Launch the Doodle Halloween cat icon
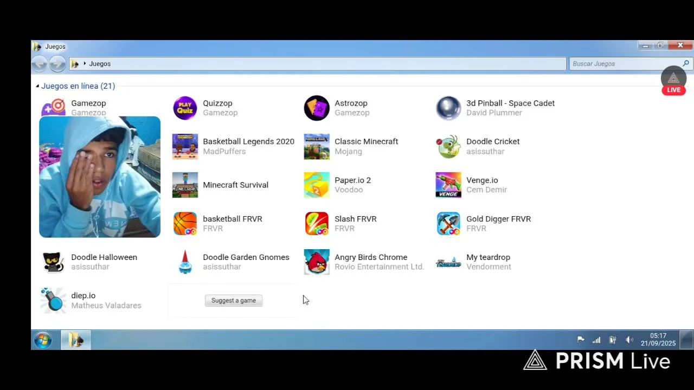 pyautogui.click(x=53, y=262)
